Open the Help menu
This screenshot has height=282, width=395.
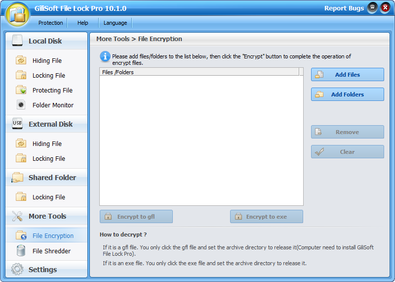point(82,23)
